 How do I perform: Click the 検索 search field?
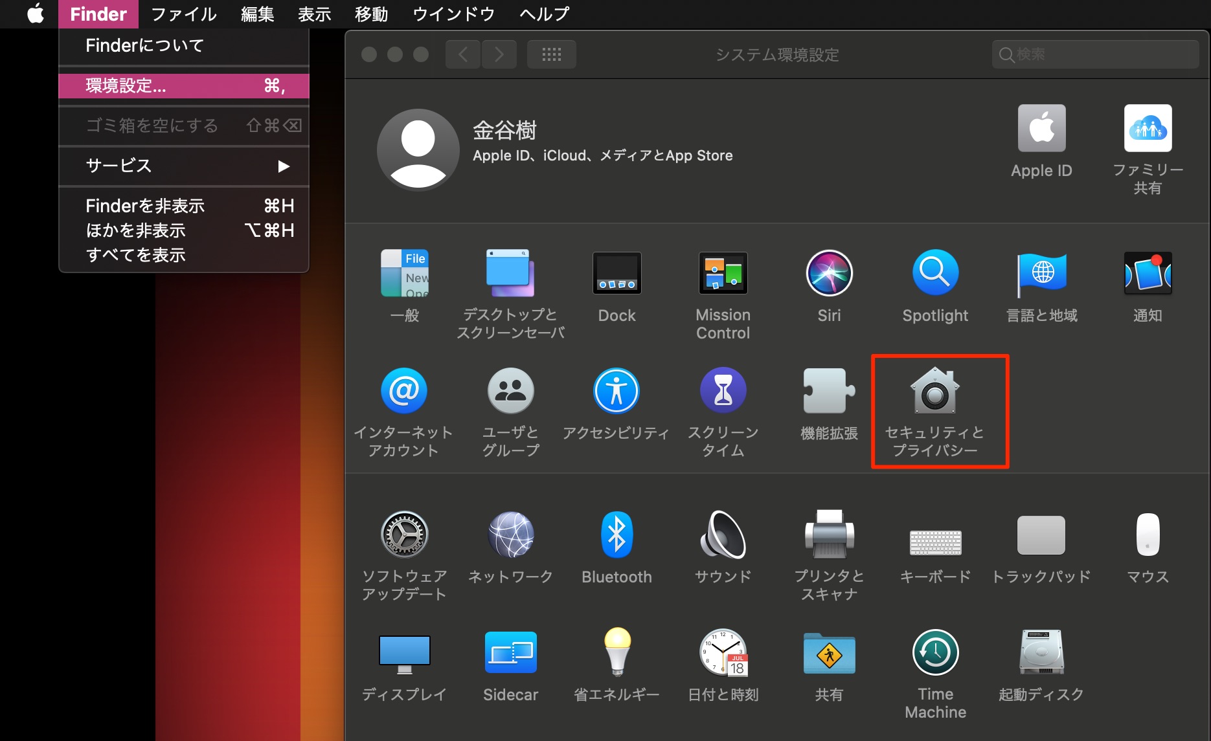point(1095,54)
